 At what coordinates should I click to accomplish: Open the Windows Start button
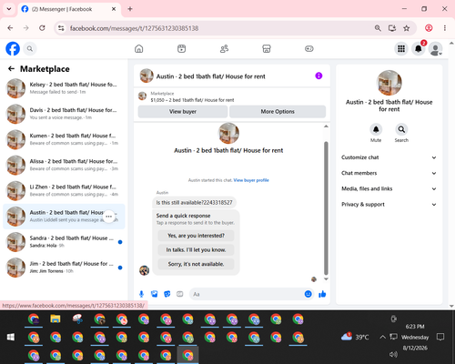click(x=11, y=337)
